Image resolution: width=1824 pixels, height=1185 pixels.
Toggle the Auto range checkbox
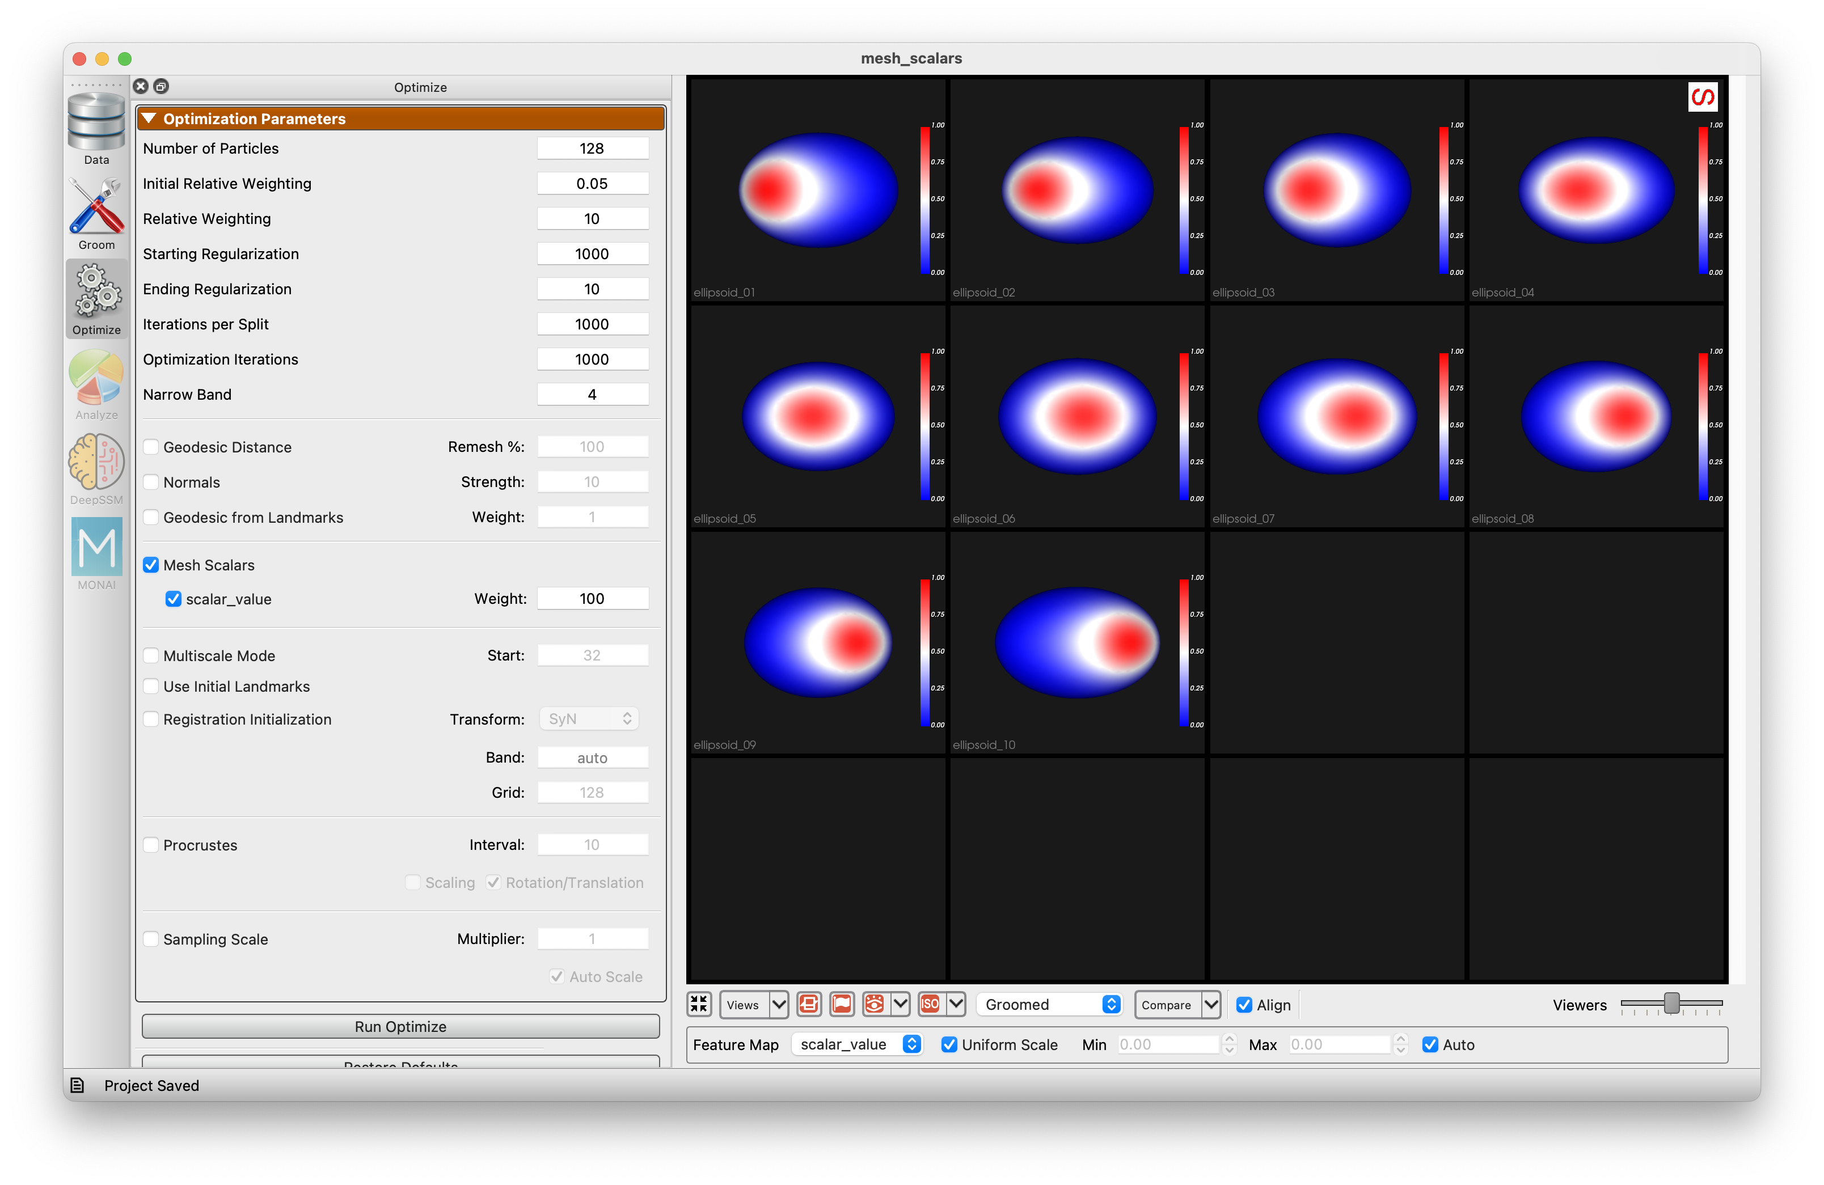(x=1430, y=1045)
